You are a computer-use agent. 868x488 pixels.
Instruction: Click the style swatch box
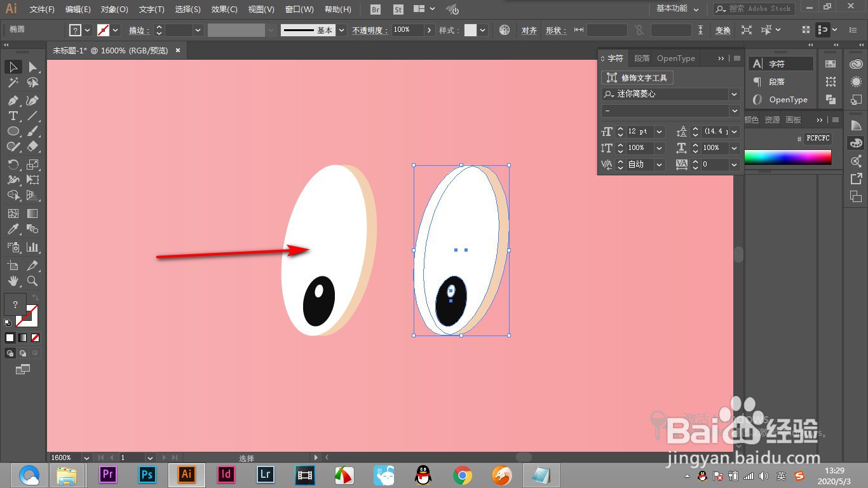click(x=470, y=30)
